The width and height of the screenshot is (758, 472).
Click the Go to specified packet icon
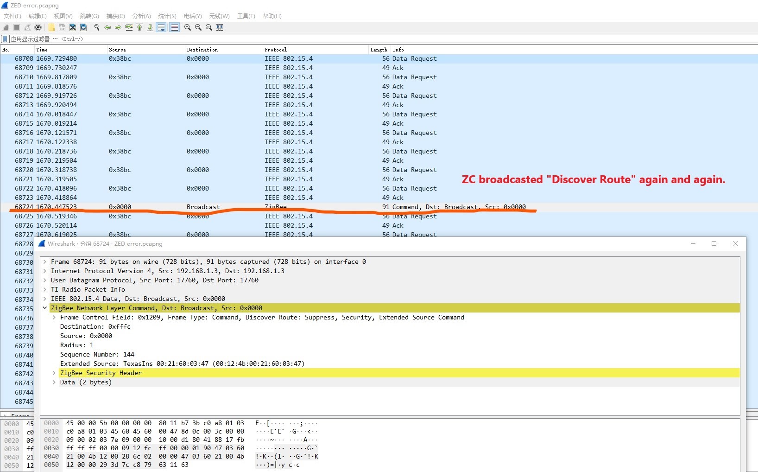coord(129,27)
